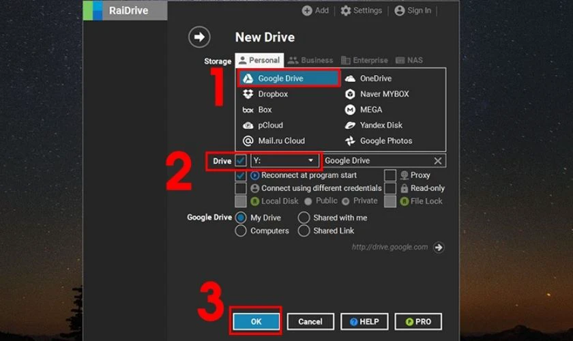Image resolution: width=573 pixels, height=341 pixels.
Task: Toggle the Drive letter checkbox
Action: click(240, 161)
